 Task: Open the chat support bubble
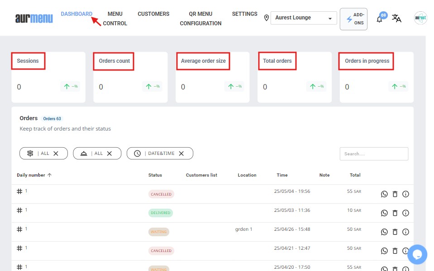click(x=417, y=254)
